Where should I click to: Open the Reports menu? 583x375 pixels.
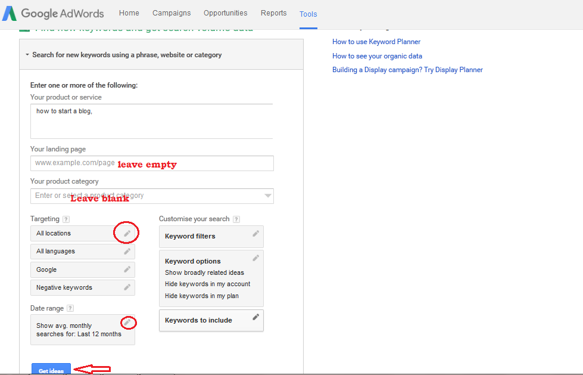(273, 13)
